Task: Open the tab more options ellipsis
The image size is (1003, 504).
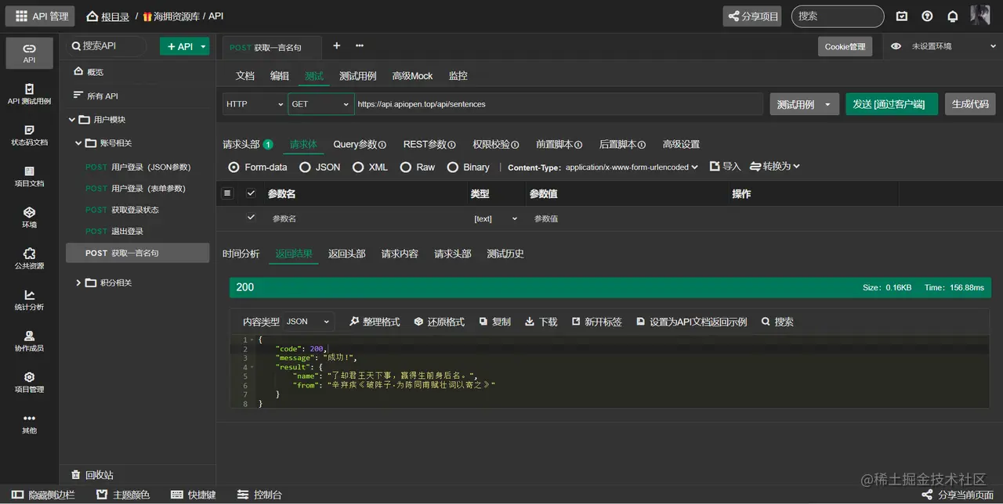Action: coord(360,45)
